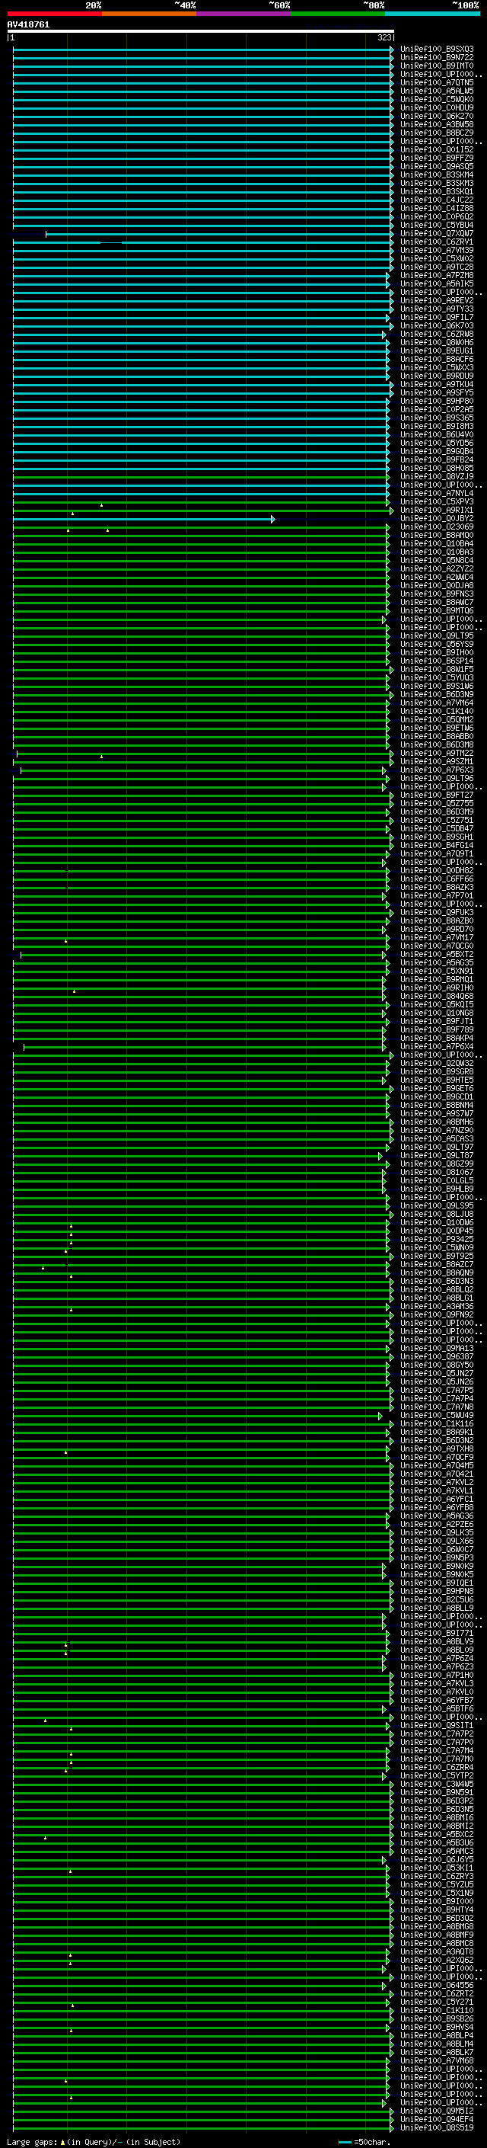Image resolution: width=487 pixels, height=2148 pixels.
Task: Click the short cyan alignment bar of Q0JBY2
Action: point(143,519)
